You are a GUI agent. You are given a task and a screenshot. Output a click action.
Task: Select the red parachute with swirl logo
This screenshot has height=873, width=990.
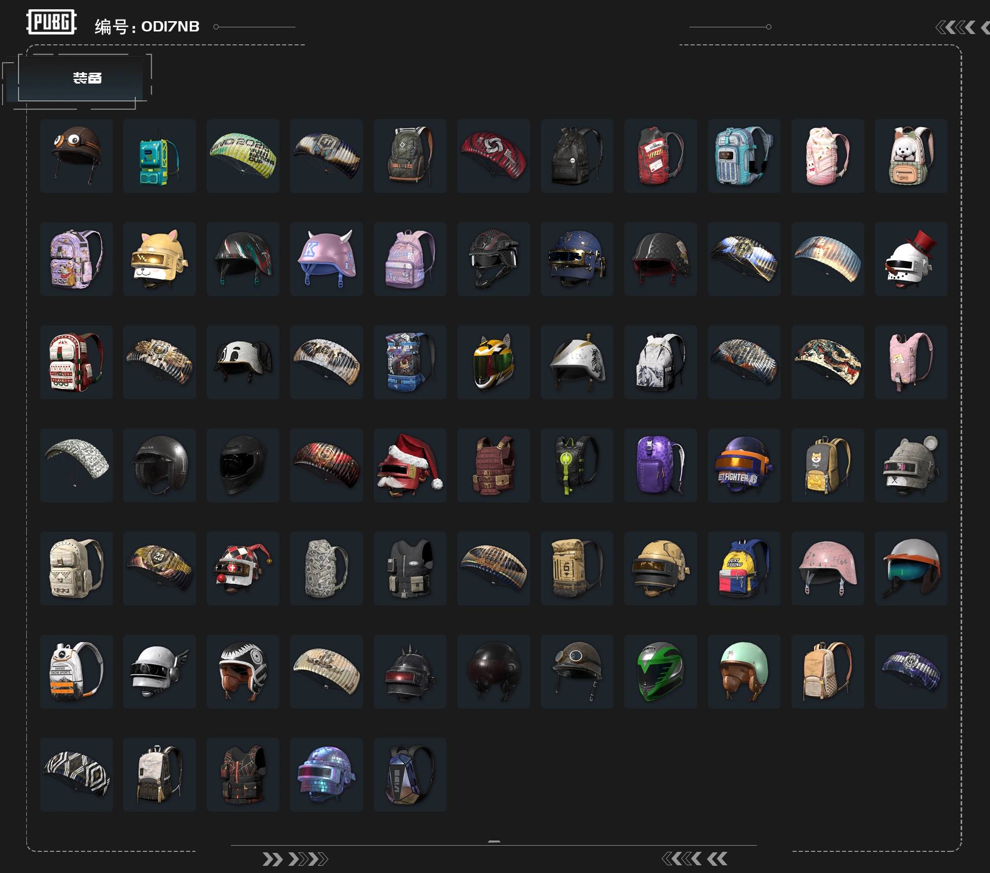(x=493, y=156)
